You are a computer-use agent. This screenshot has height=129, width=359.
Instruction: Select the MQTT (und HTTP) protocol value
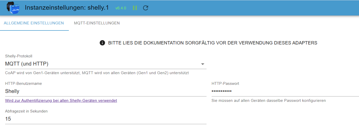tap(27, 64)
